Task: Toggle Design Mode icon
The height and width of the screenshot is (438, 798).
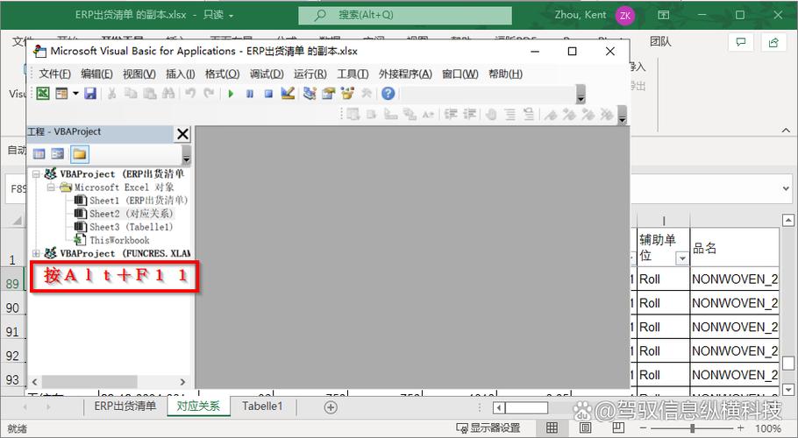Action: (288, 93)
